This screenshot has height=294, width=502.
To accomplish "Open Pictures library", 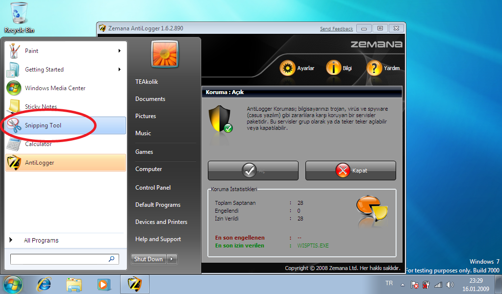I will click(146, 116).
